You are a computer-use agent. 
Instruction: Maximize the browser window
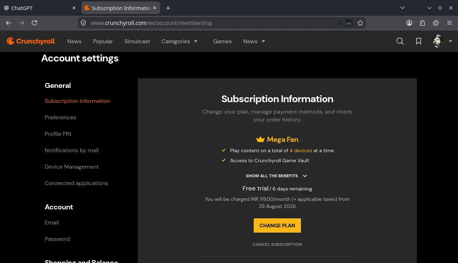[x=440, y=8]
